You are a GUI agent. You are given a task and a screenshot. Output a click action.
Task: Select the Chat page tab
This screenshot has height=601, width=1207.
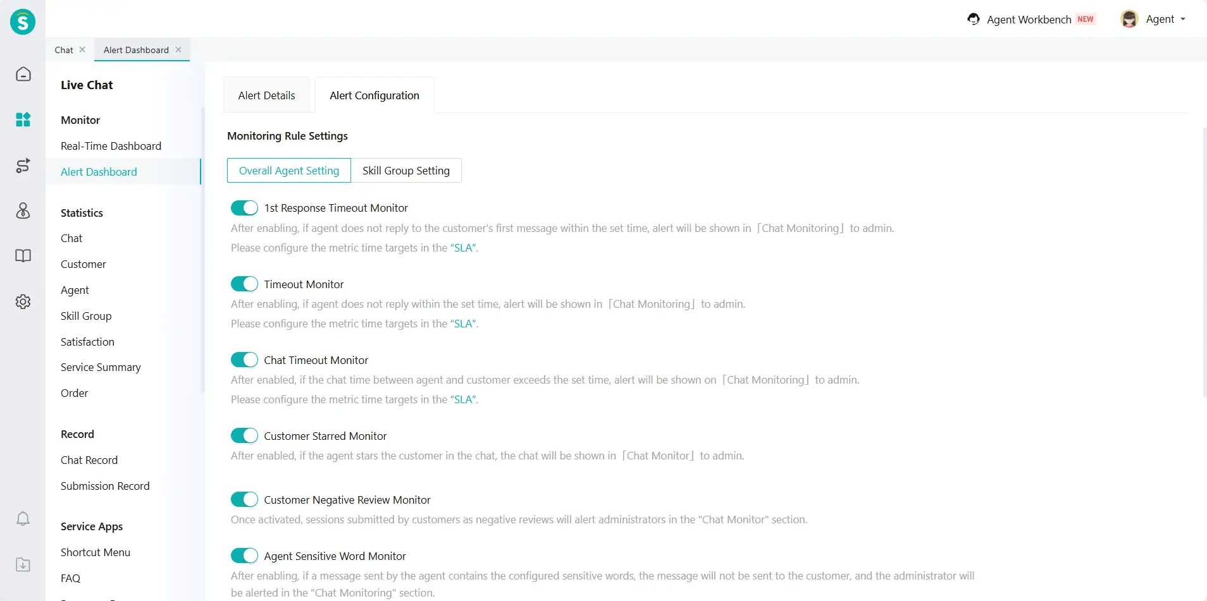[64, 50]
